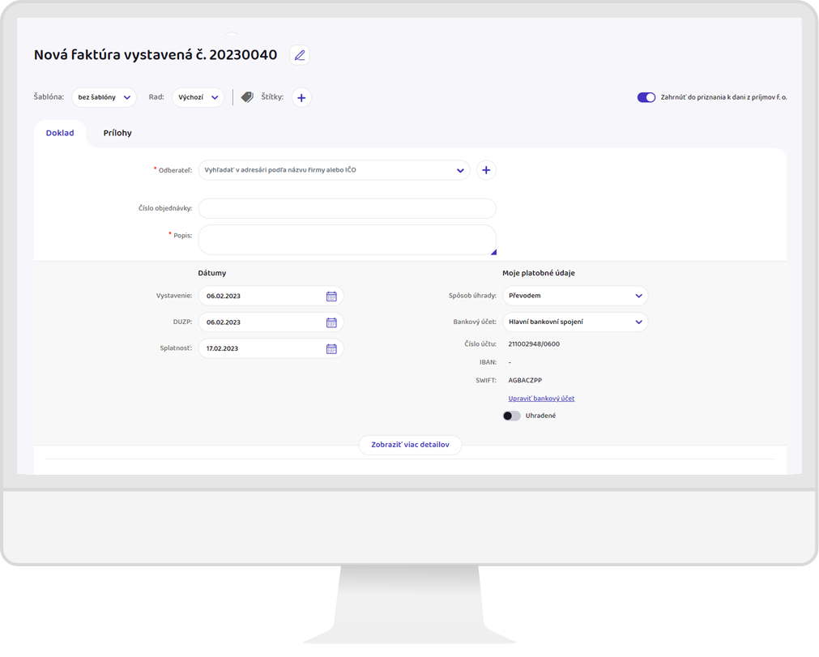819x657 pixels.
Task: Click the pencil edit icon beside invoice number
Action: point(300,55)
